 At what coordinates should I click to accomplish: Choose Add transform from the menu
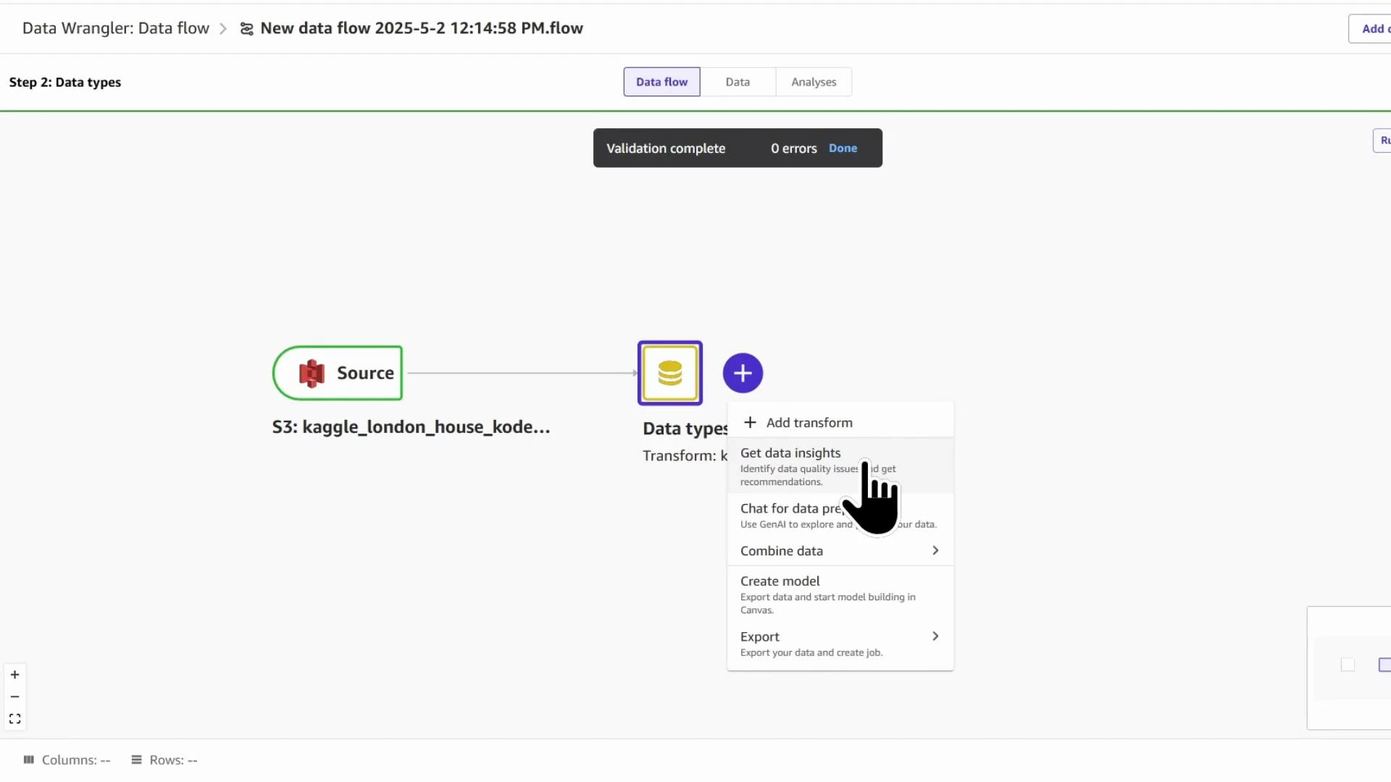coord(809,422)
